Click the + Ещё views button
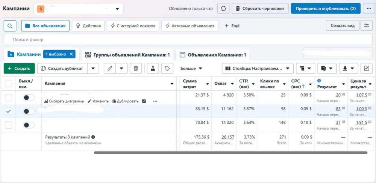The image size is (376, 183). [x=232, y=26]
